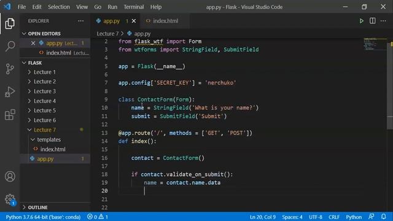Expand the Lecture 6 folder

pos(29,120)
